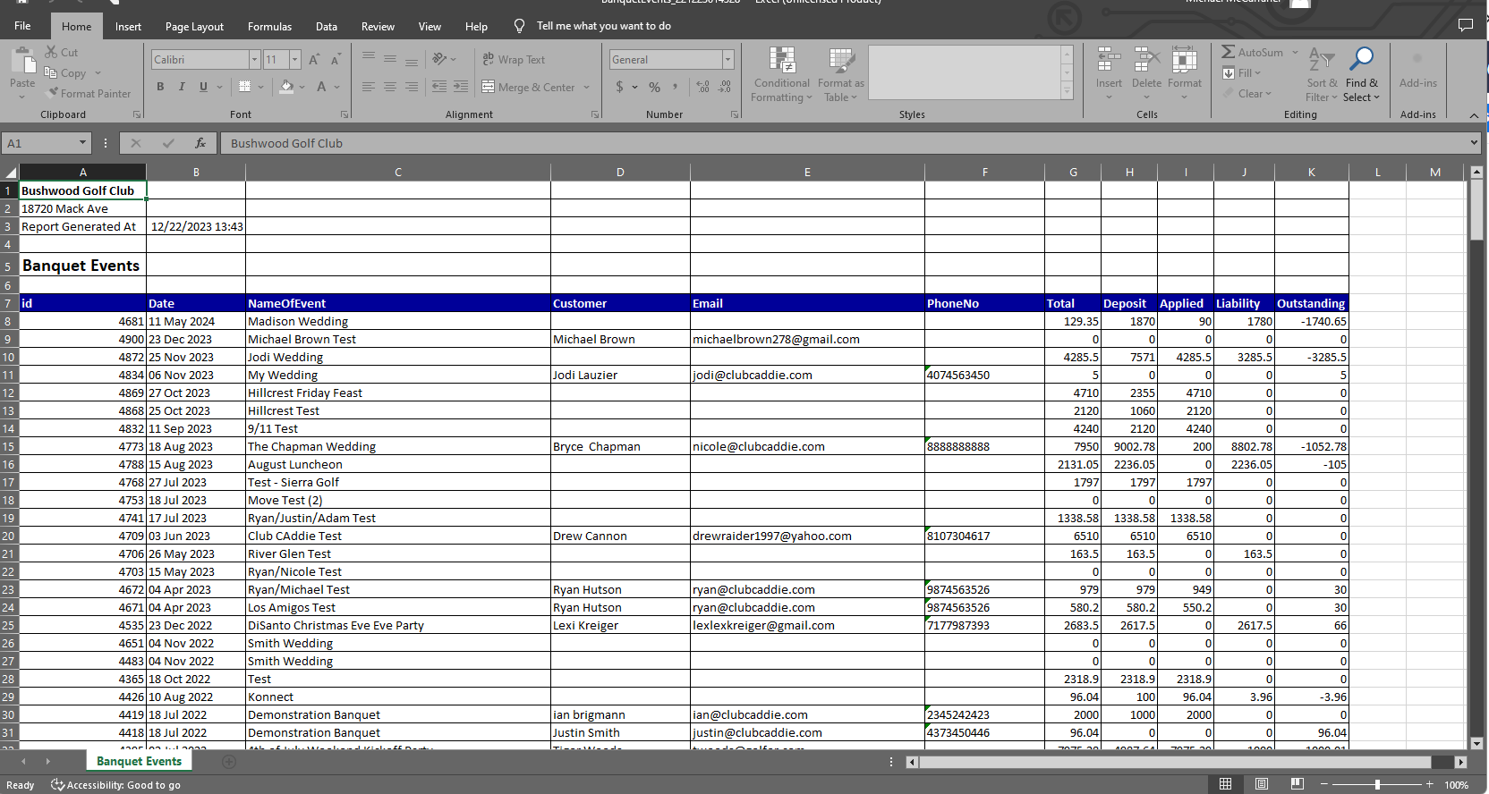Click the Format as Table icon
1489x794 pixels.
click(x=840, y=61)
